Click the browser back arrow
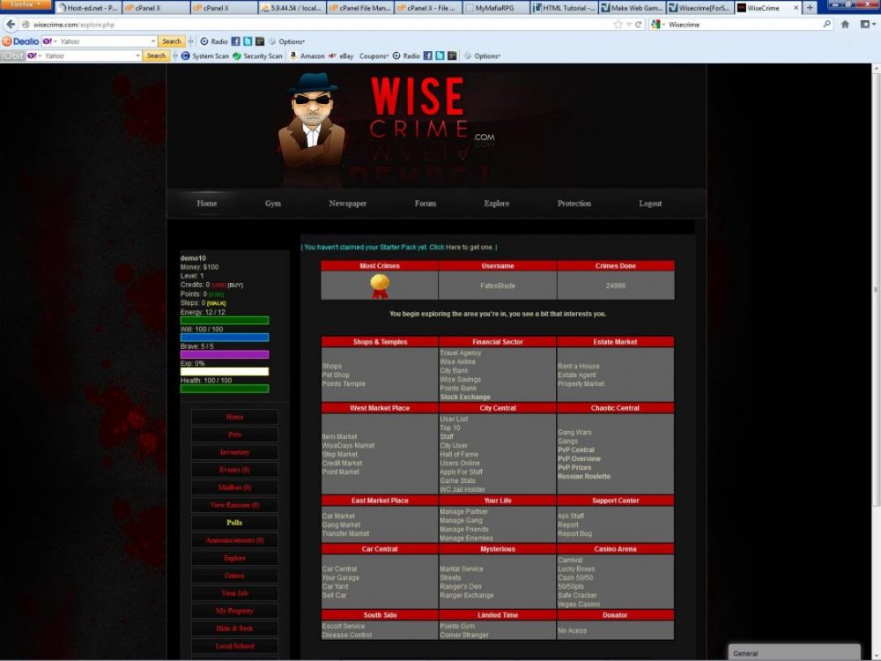 click(x=11, y=25)
